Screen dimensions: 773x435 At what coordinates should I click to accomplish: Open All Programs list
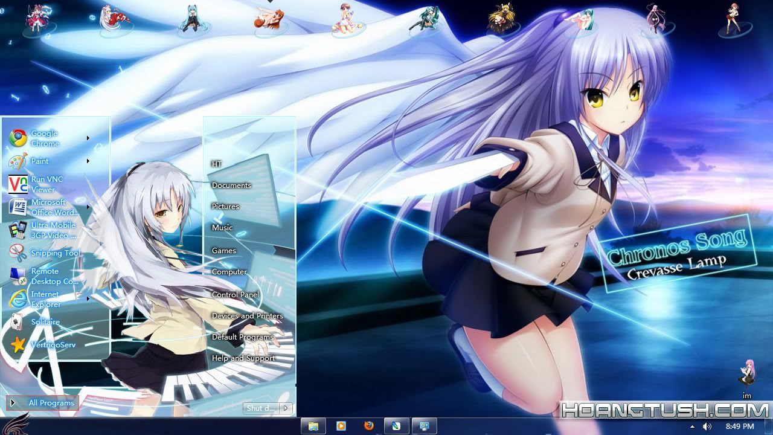[42, 403]
